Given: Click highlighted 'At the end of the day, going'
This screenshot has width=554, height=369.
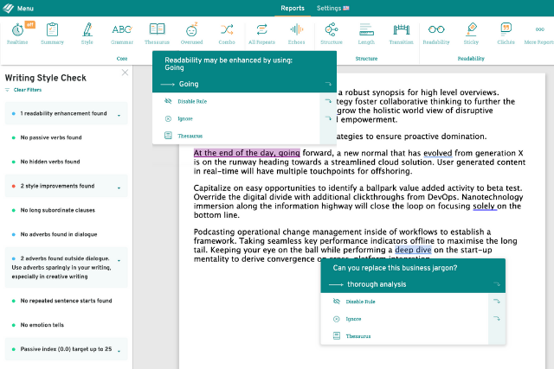Looking at the screenshot, I should click(247, 153).
